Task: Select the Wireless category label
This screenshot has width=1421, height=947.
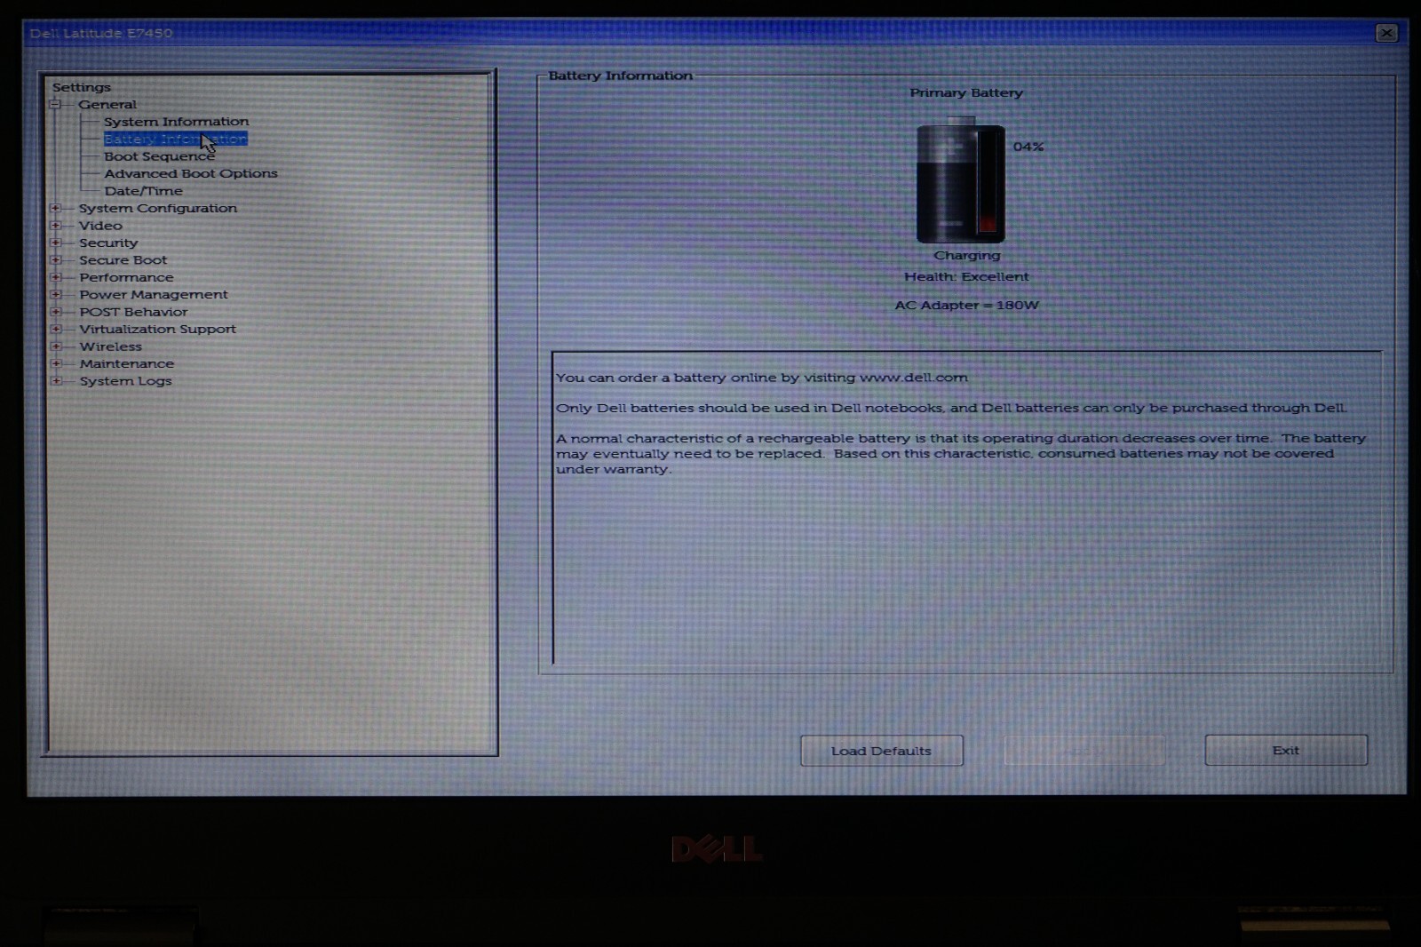Action: [110, 346]
